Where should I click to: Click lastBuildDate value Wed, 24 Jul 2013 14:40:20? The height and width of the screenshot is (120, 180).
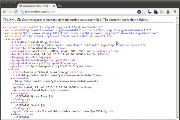(54, 54)
